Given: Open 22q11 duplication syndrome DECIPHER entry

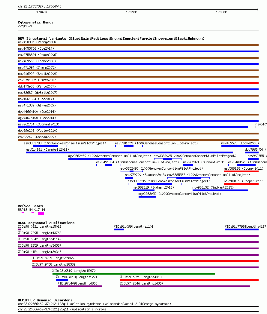Looking at the screenshot, I should pos(62,309).
